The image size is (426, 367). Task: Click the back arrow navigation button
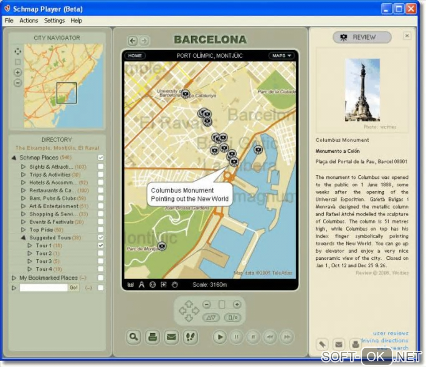[x=132, y=41]
